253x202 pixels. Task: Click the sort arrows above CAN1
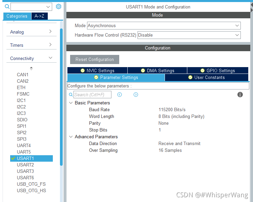(x=31, y=68)
